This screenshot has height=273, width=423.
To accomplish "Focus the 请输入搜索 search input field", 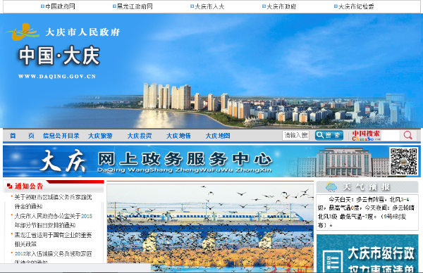I will pyautogui.click(x=295, y=135).
